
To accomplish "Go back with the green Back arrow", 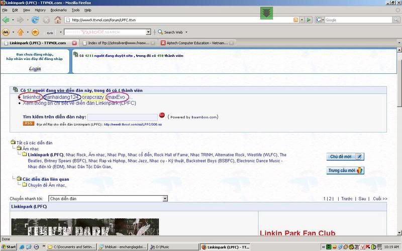I will click(x=6, y=20).
